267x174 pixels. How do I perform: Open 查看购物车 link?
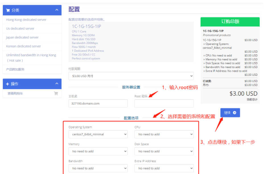point(15,93)
